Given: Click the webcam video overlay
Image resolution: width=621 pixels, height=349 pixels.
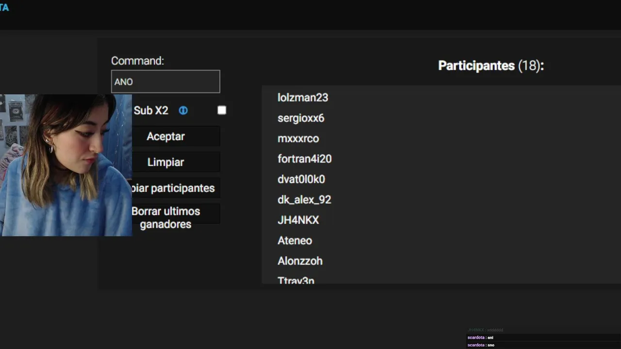Looking at the screenshot, I should point(65,165).
